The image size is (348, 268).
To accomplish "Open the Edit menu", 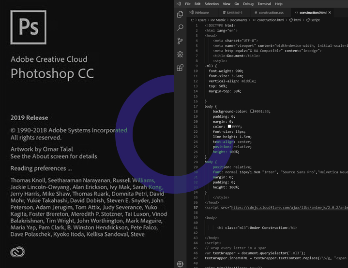I will (x=197, y=4).
